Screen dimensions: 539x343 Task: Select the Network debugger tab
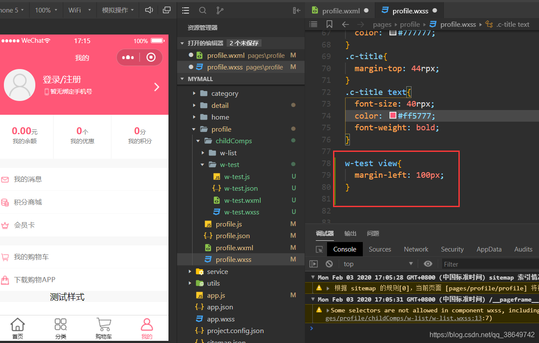(416, 249)
